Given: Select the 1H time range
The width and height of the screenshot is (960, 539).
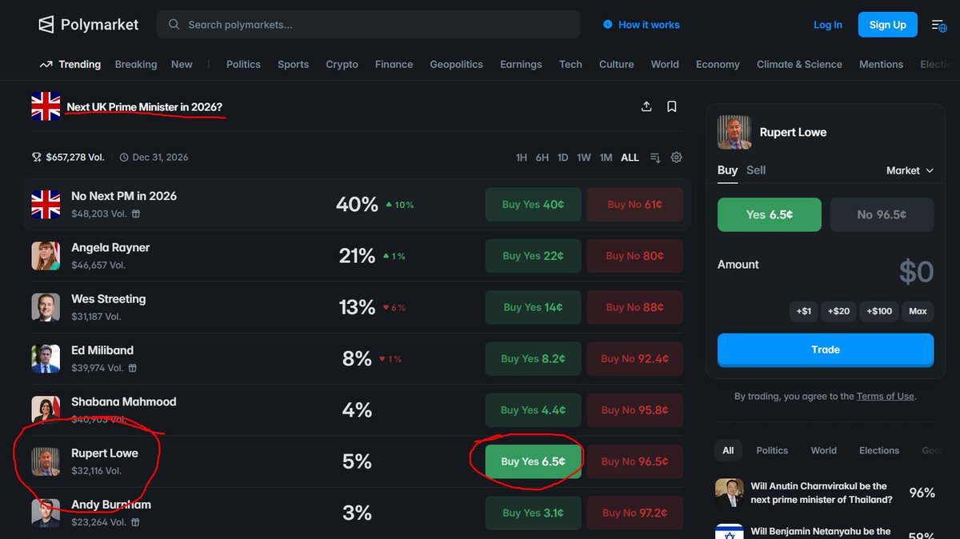Looking at the screenshot, I should click(x=522, y=158).
